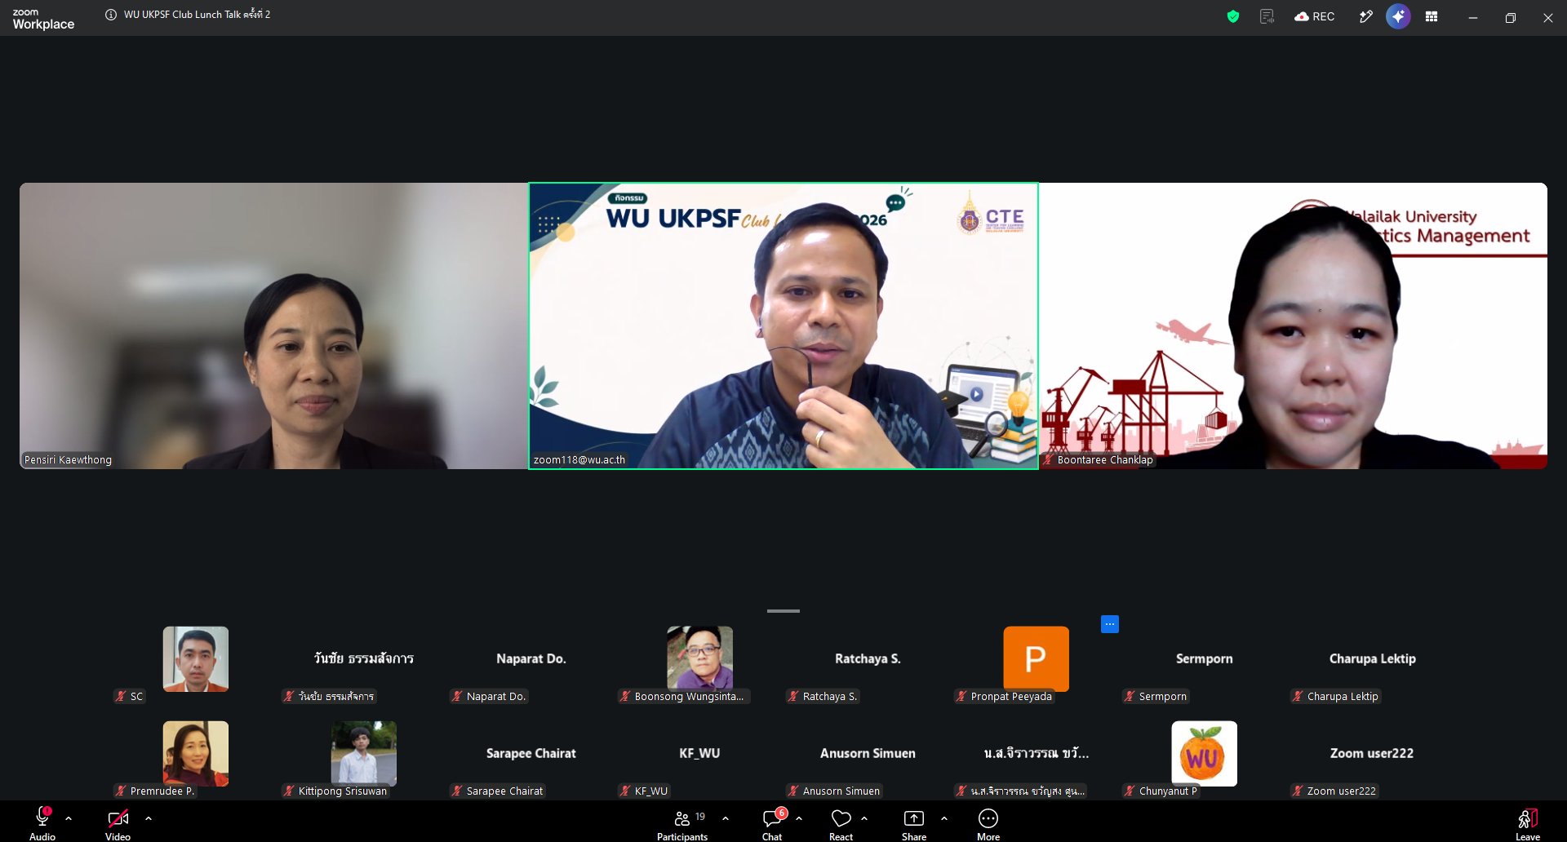
Task: Expand video options arrow beside Video
Action: point(149,818)
